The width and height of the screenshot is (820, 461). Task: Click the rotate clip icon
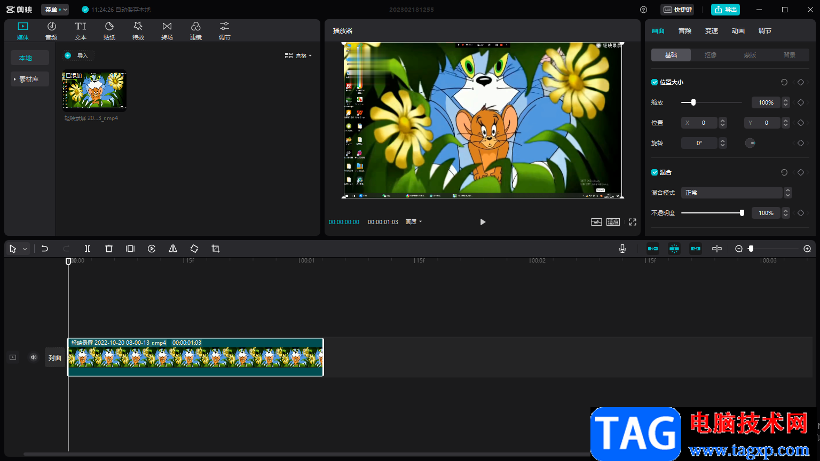[194, 249]
